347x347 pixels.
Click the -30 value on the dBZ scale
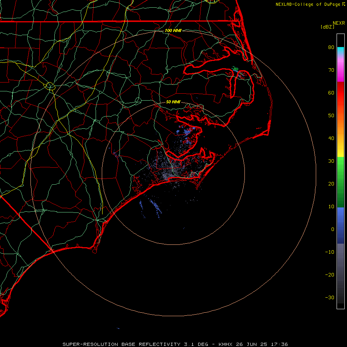click(x=330, y=297)
